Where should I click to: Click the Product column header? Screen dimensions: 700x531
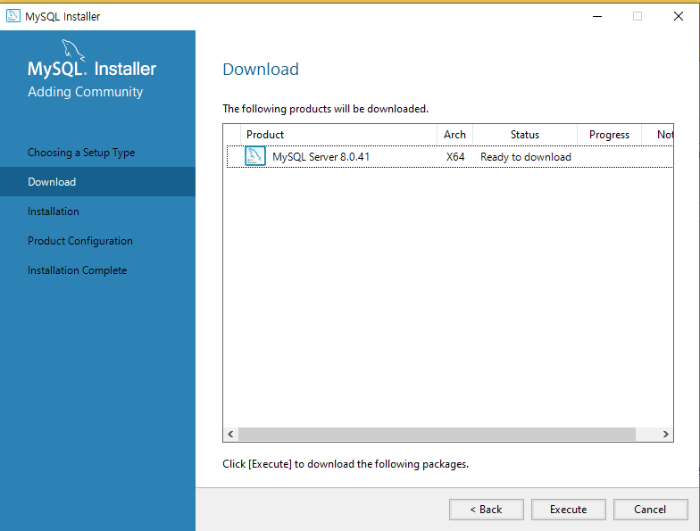click(338, 135)
